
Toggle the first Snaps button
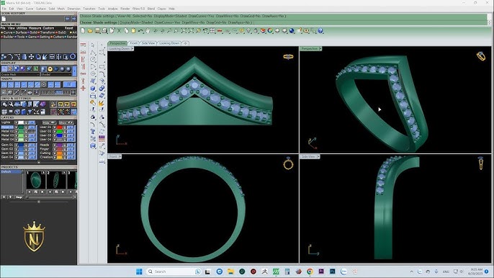pyautogui.click(x=4, y=84)
